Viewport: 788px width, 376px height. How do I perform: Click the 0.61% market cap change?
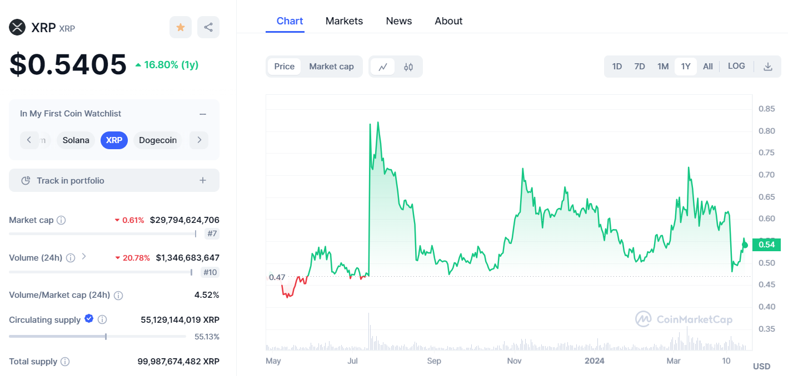[129, 220]
